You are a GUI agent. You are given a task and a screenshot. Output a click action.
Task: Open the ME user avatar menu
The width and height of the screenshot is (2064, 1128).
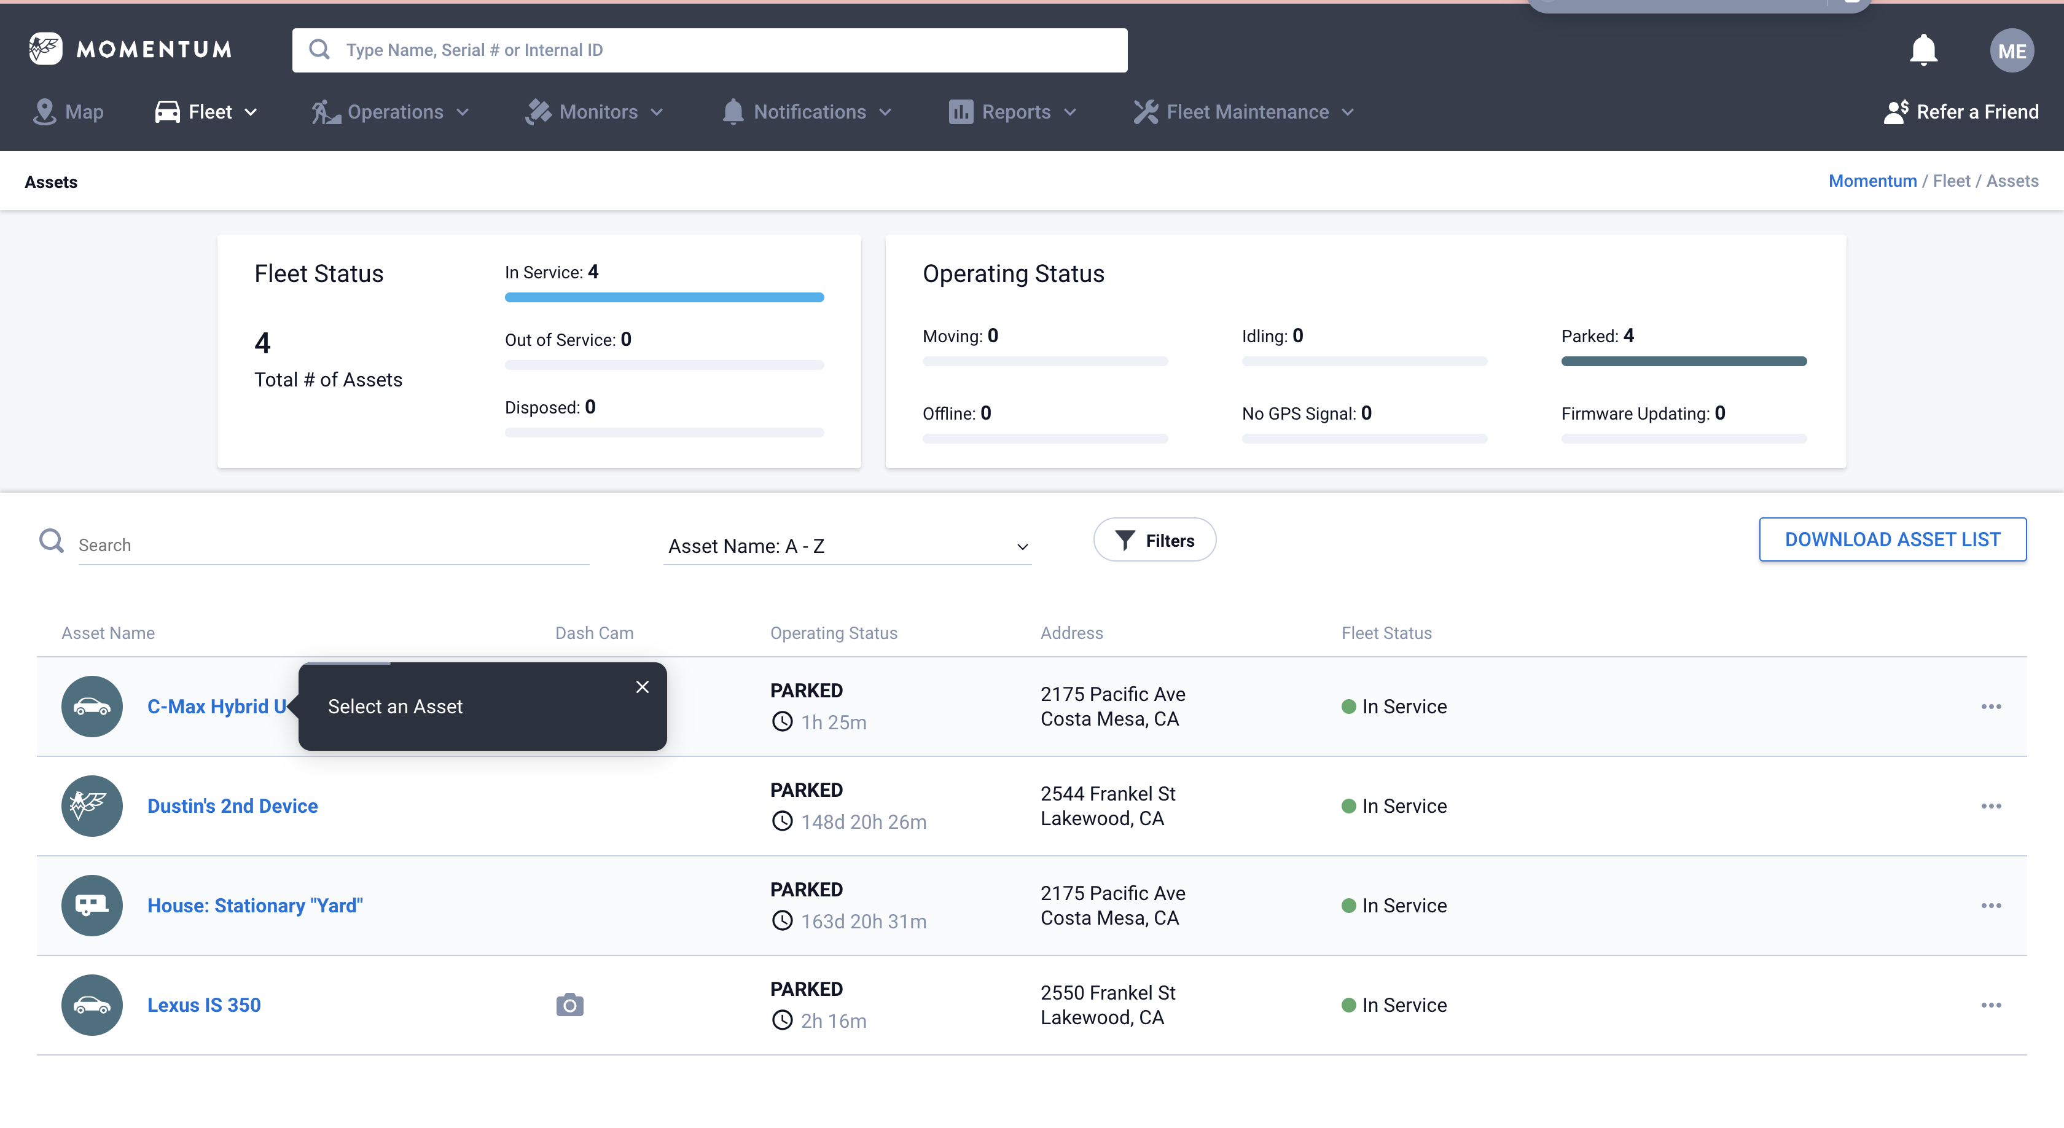point(2011,50)
